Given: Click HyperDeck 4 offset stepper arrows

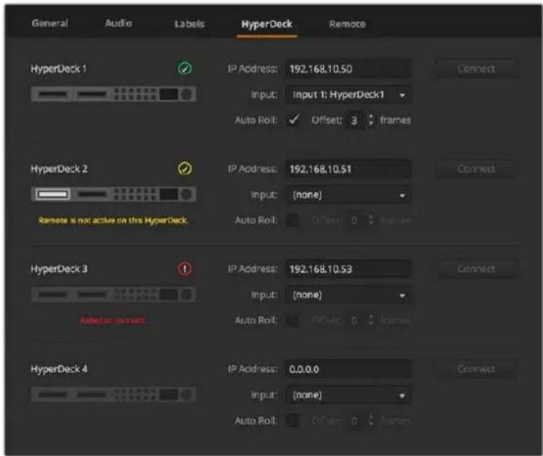Looking at the screenshot, I should click(x=371, y=420).
